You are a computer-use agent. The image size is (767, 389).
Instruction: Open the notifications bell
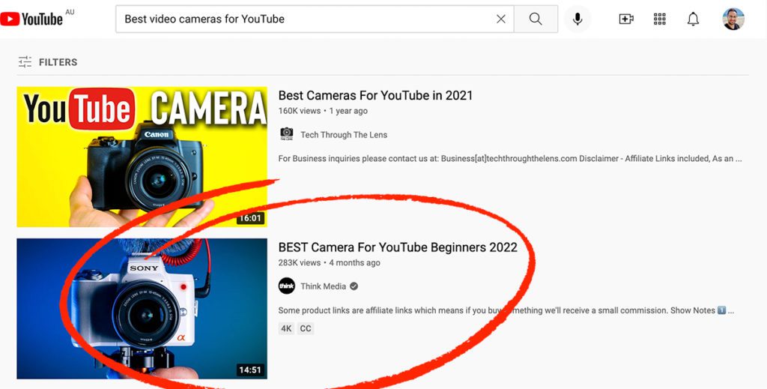(x=693, y=19)
